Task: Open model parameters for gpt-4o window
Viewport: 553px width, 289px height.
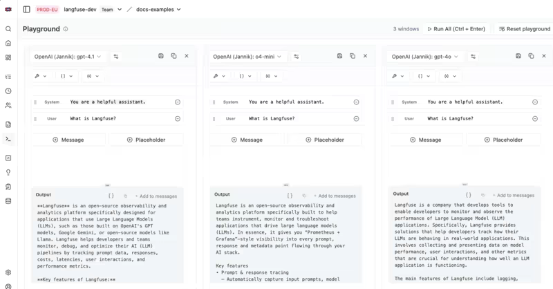Action: click(x=474, y=57)
